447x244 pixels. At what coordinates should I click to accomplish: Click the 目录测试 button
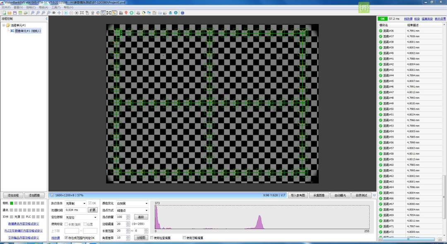click(361, 195)
